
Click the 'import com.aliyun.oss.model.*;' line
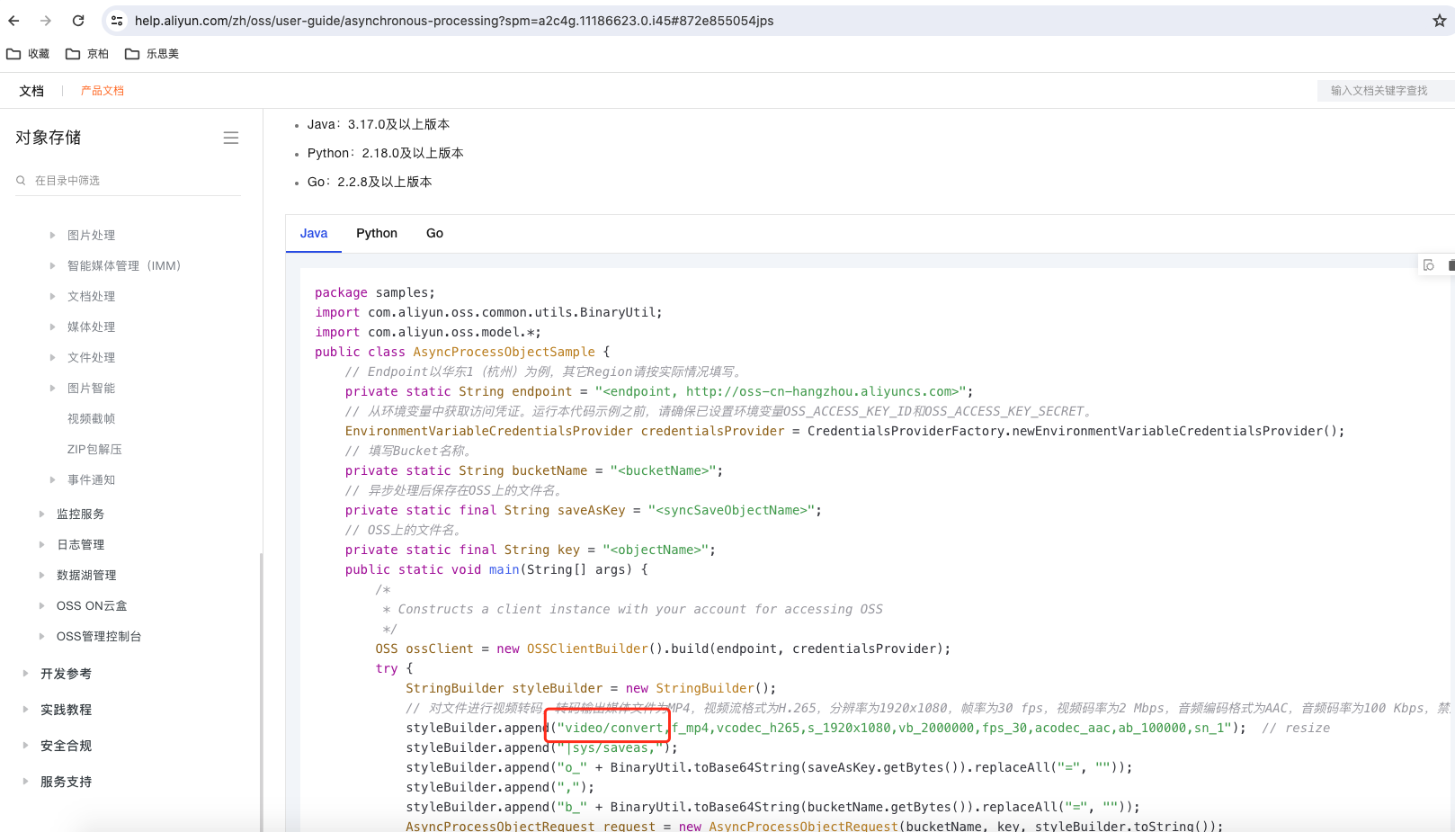(x=428, y=332)
